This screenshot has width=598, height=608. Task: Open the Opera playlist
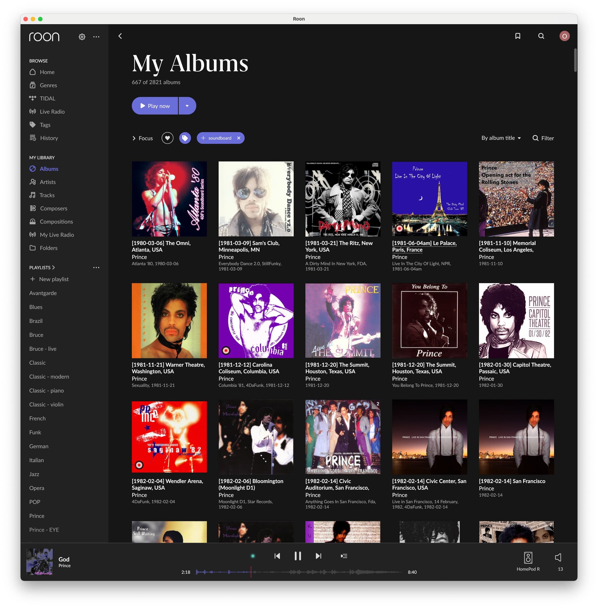37,488
